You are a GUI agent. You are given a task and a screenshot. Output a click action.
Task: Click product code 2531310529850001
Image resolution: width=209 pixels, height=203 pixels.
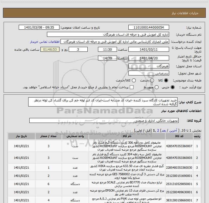[x=179, y=184]
